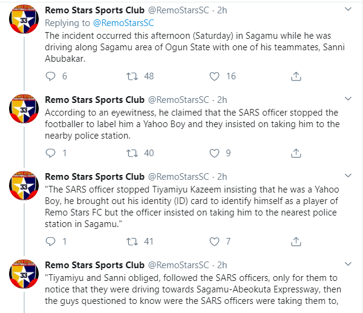Reply to the tweet about Sagamu incident
Viewport: 363px width, 313px height.
point(51,76)
